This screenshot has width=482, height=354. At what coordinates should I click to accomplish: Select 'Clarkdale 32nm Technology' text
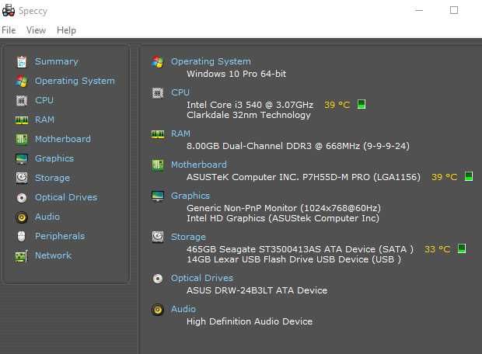tap(249, 115)
